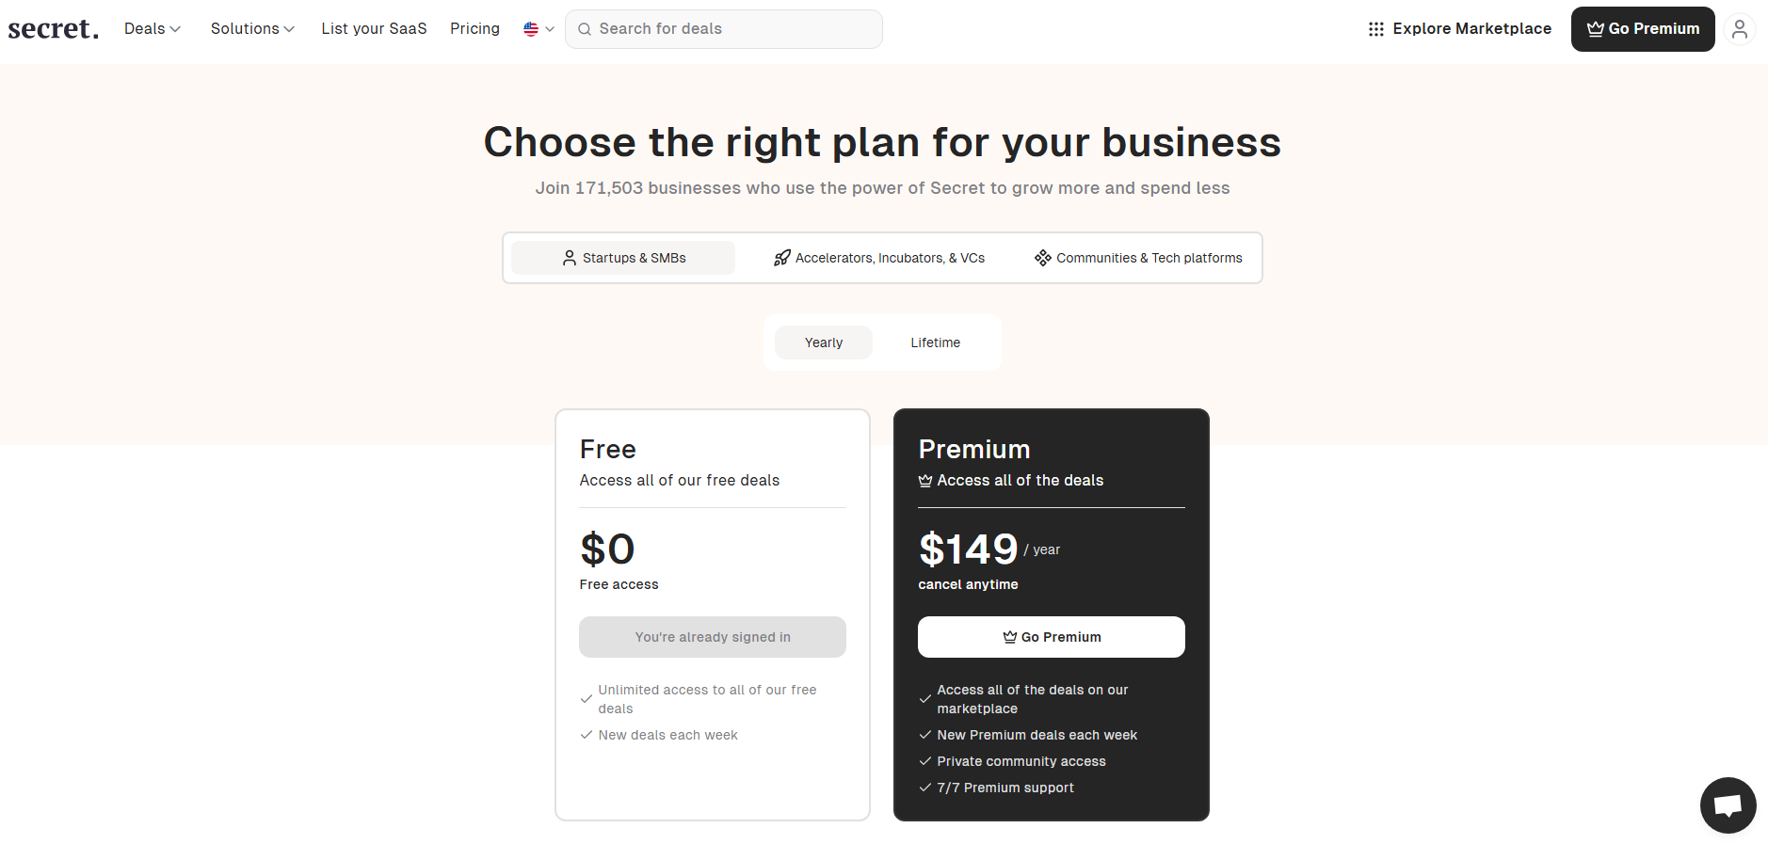Click the white Go Premium plan button
This screenshot has height=844, width=1768.
coord(1051,637)
